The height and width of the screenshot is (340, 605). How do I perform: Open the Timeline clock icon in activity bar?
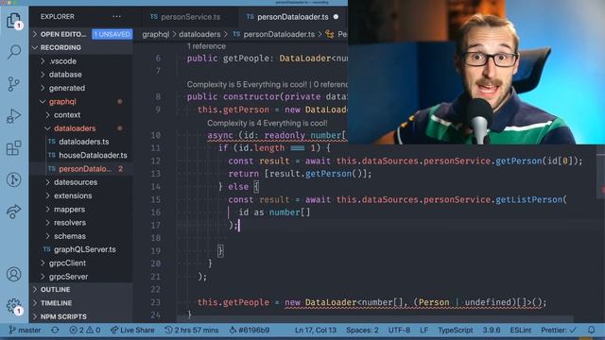pos(13,179)
